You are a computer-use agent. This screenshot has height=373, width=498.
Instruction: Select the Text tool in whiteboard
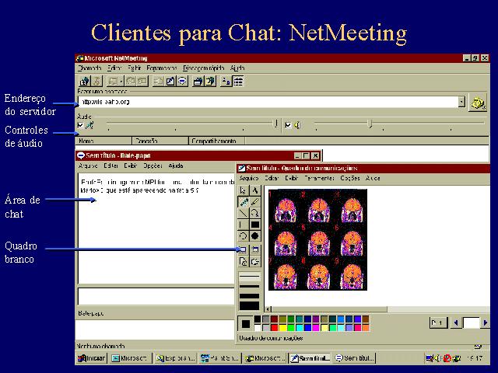pyautogui.click(x=254, y=190)
